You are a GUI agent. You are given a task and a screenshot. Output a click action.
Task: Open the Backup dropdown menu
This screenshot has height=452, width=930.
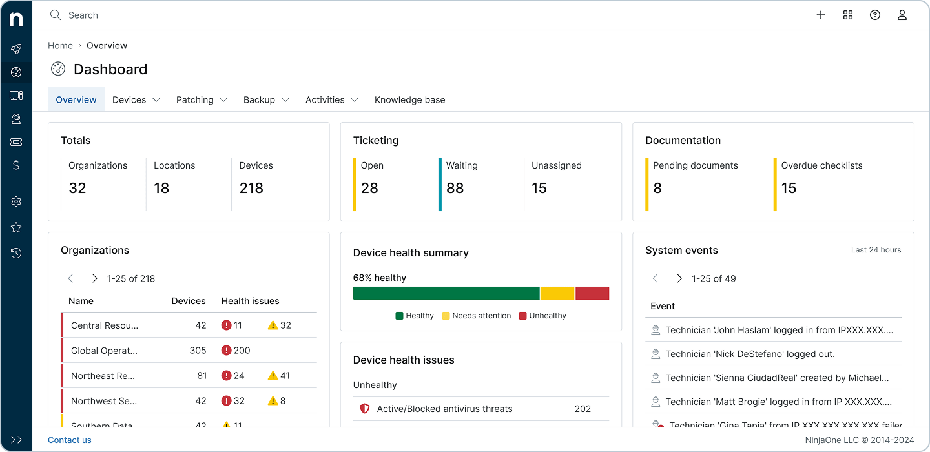pyautogui.click(x=266, y=99)
